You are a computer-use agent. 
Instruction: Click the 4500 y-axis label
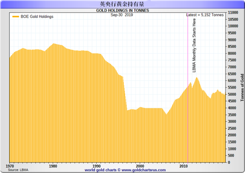pyautogui.click(x=232, y=101)
